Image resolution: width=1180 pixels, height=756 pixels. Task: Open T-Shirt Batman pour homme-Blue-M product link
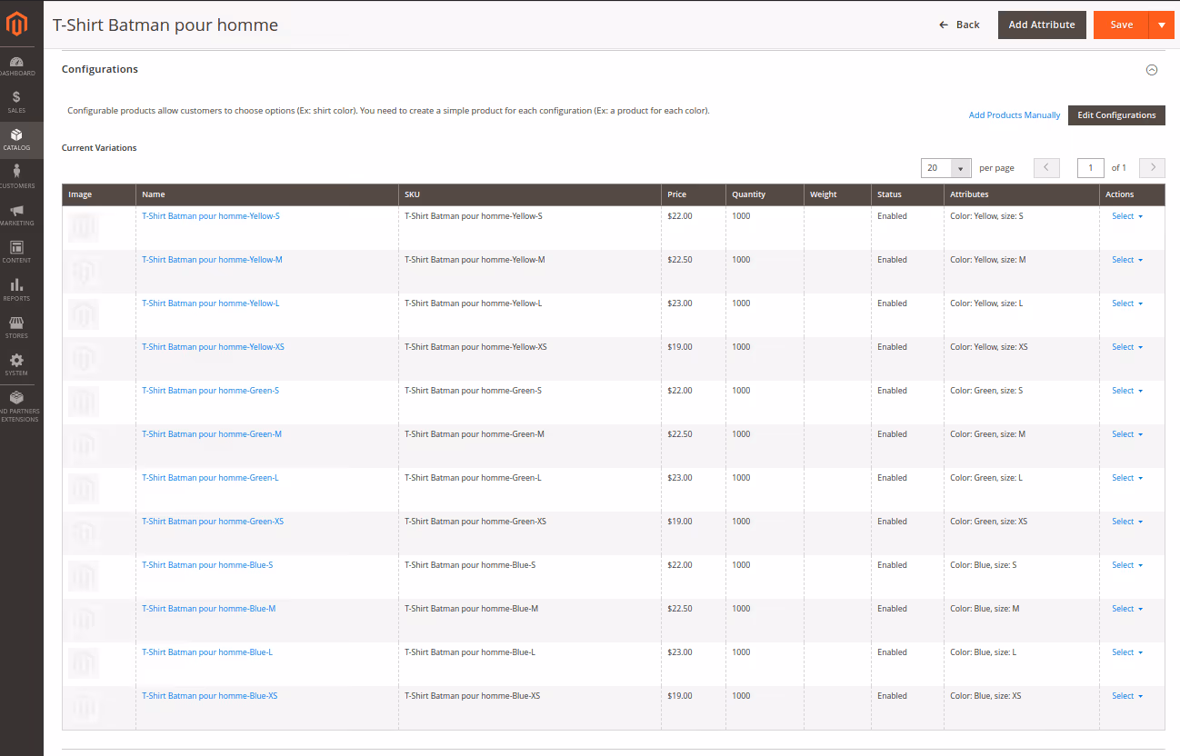click(208, 609)
